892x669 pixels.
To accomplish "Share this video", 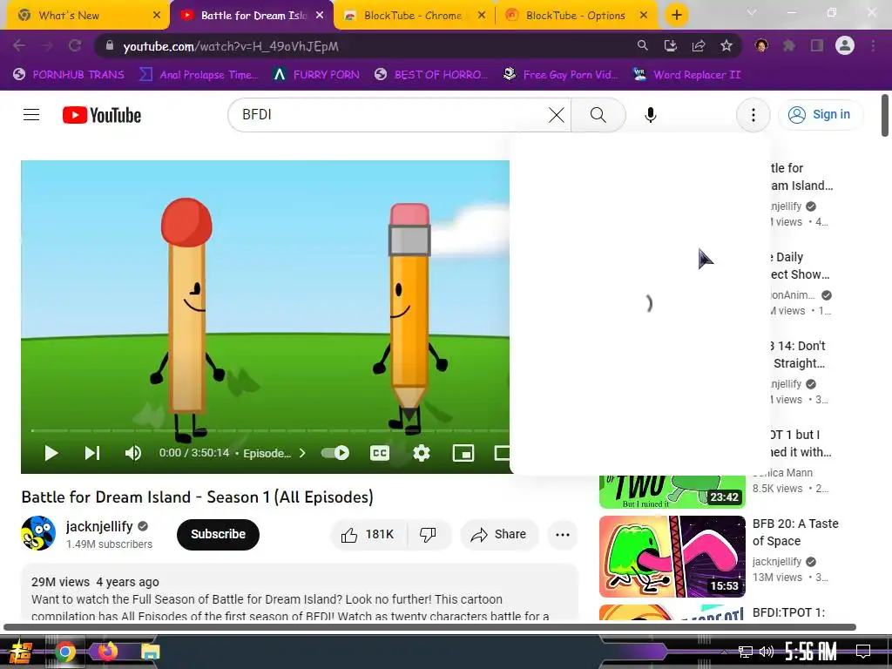I will (x=499, y=534).
